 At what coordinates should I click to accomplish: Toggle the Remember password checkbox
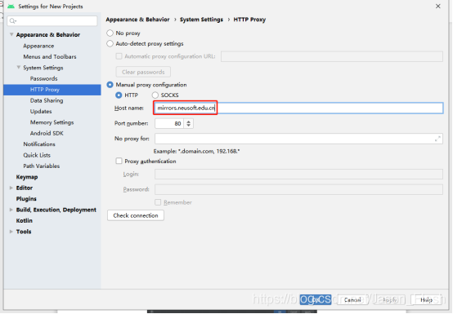(x=158, y=202)
